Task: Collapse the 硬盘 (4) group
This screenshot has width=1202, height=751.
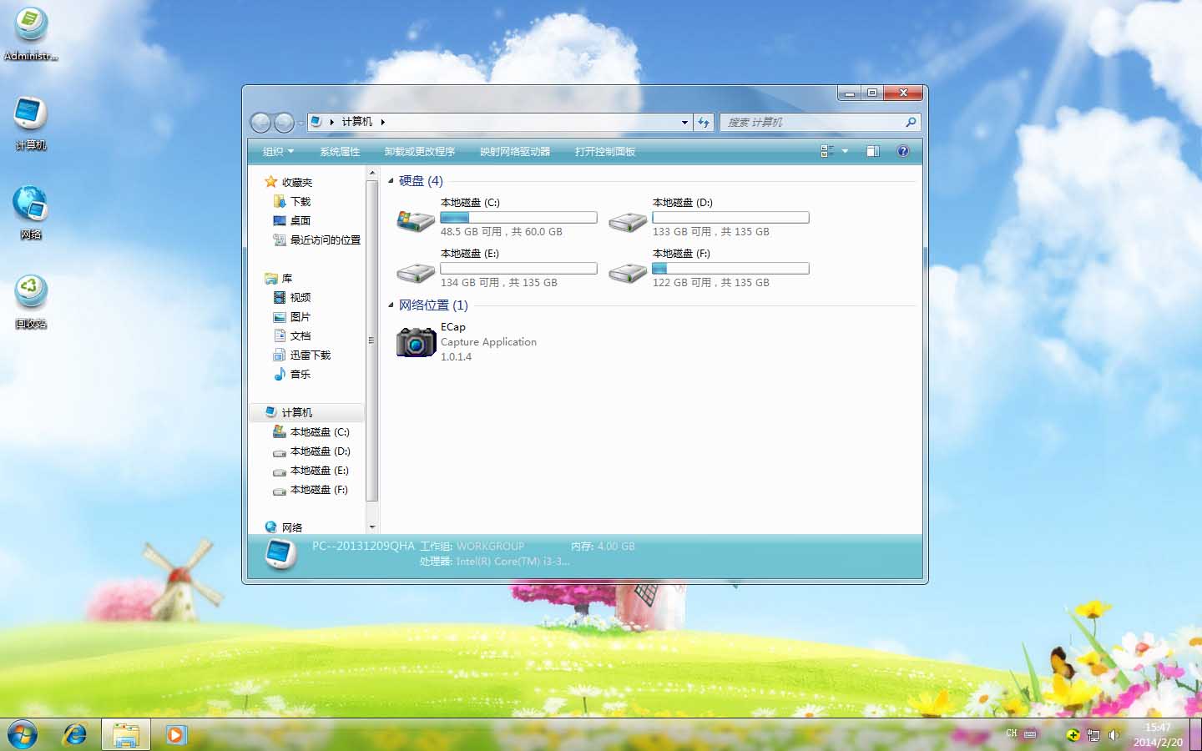Action: pyautogui.click(x=391, y=180)
